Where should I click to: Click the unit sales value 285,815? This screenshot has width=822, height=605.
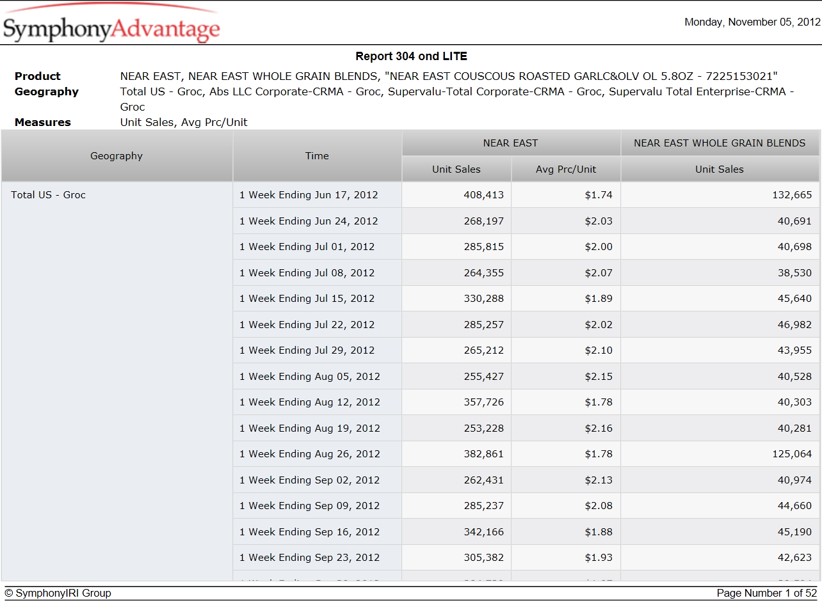pyautogui.click(x=484, y=247)
